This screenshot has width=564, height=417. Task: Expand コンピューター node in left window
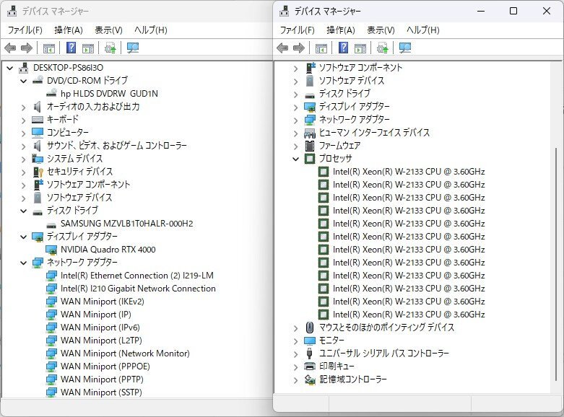click(x=23, y=133)
